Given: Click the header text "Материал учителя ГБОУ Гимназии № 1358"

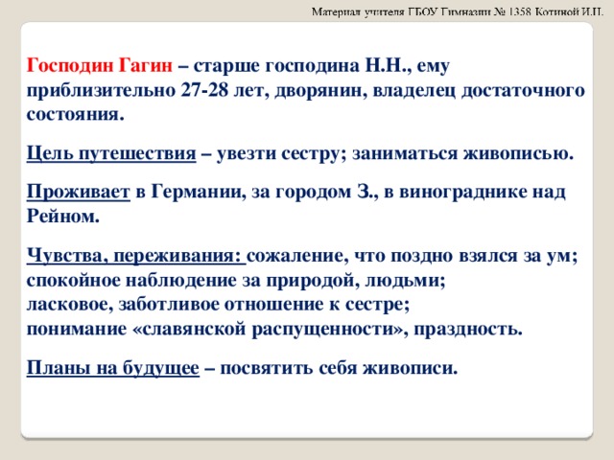Looking at the screenshot, I should pyautogui.click(x=422, y=12).
